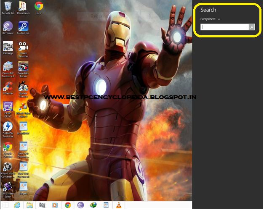The image size is (264, 210).
Task: Launch the AVS Video Editor shortcut
Action: pos(8,190)
